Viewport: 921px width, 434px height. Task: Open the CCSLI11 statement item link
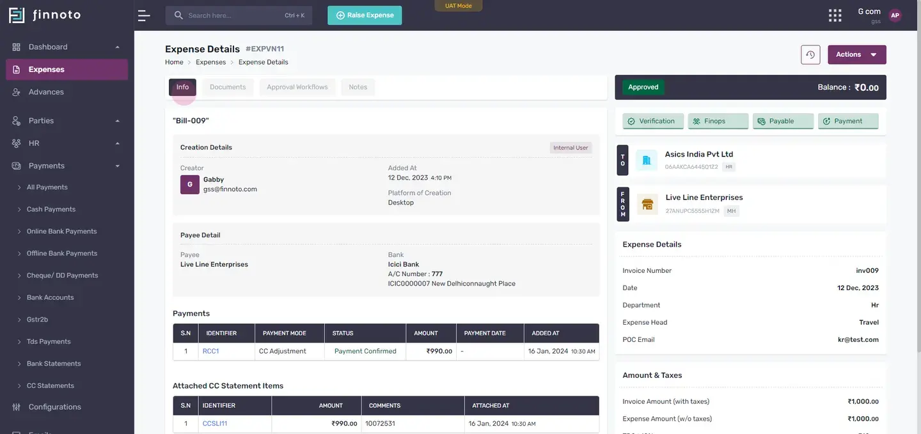pos(215,424)
